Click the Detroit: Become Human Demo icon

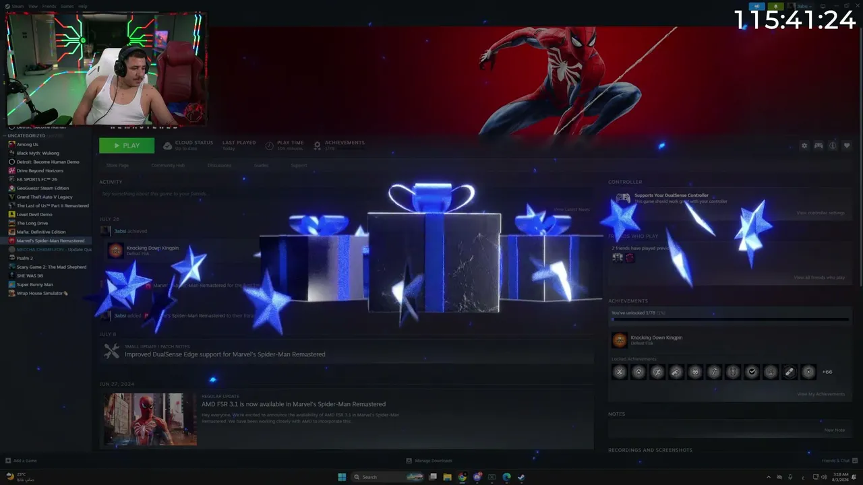pyautogui.click(x=11, y=162)
